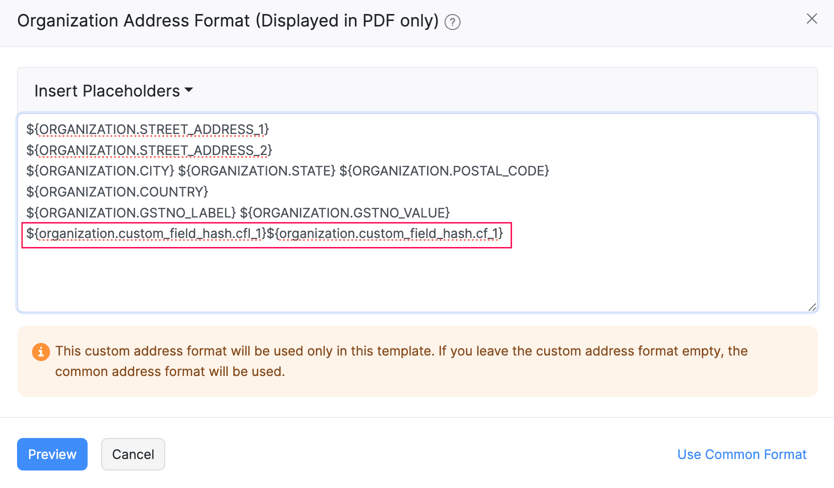Select the Use Common Format link
The height and width of the screenshot is (488, 834).
pos(742,454)
